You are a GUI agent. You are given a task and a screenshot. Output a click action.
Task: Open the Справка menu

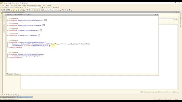coord(49,5)
